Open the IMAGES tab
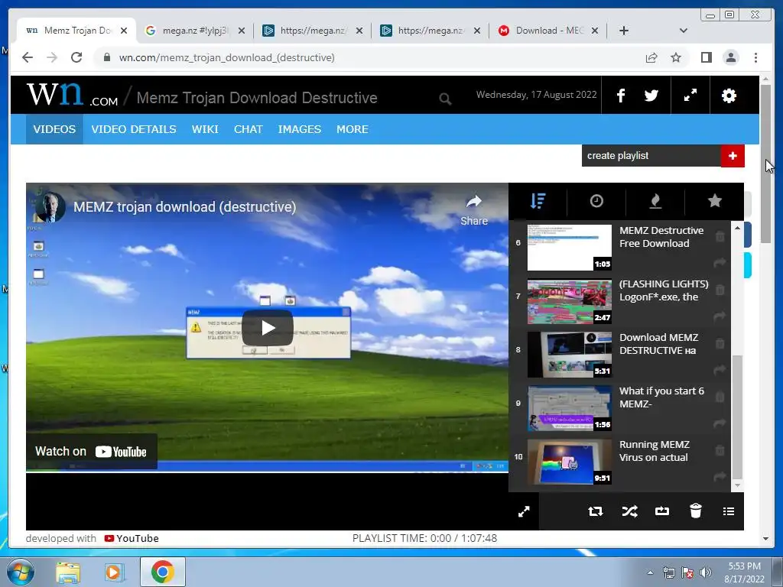The width and height of the screenshot is (783, 587). click(x=300, y=129)
